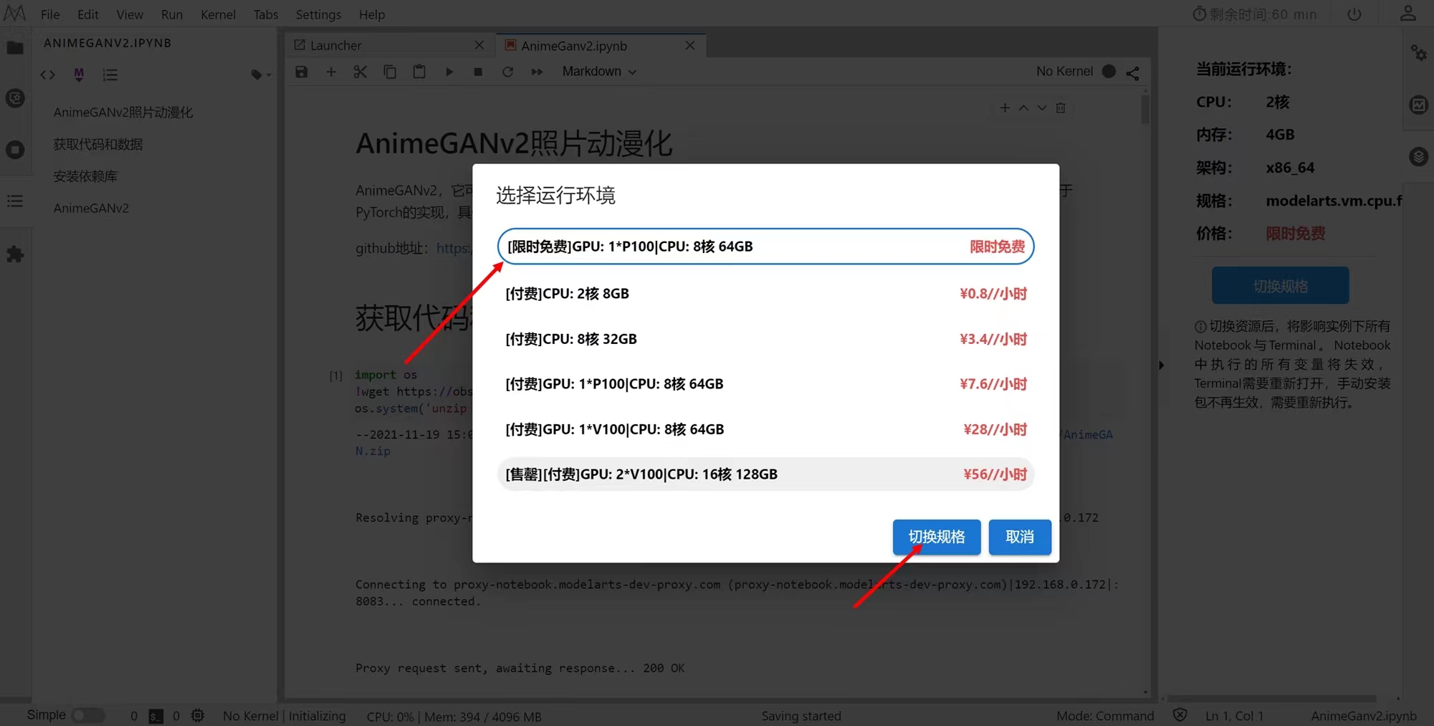Image resolution: width=1434 pixels, height=726 pixels.
Task: Save the notebook with the disk icon
Action: [301, 72]
